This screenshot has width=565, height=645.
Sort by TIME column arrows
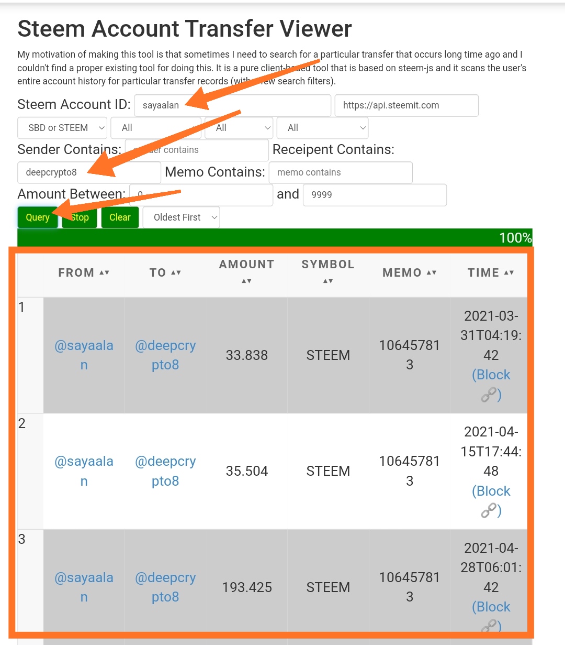[x=508, y=272]
